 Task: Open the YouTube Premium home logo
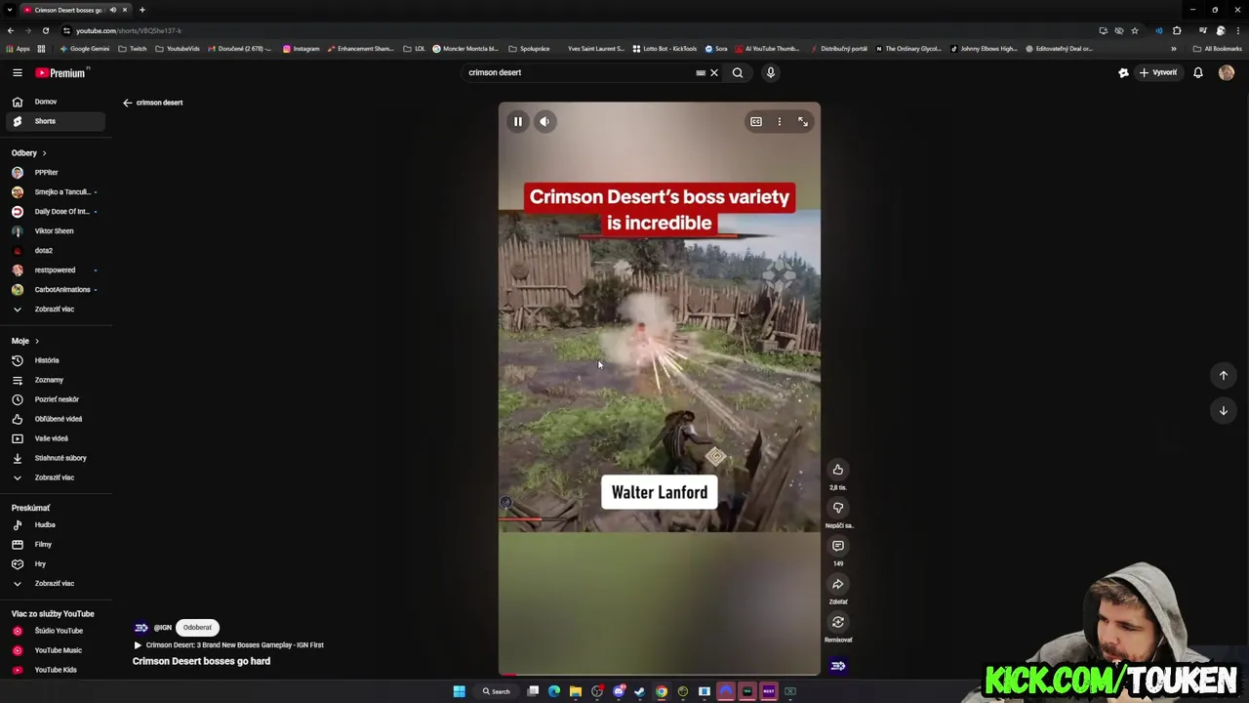[61, 72]
